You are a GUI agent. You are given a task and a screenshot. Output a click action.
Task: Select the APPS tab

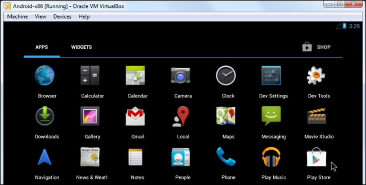(42, 47)
